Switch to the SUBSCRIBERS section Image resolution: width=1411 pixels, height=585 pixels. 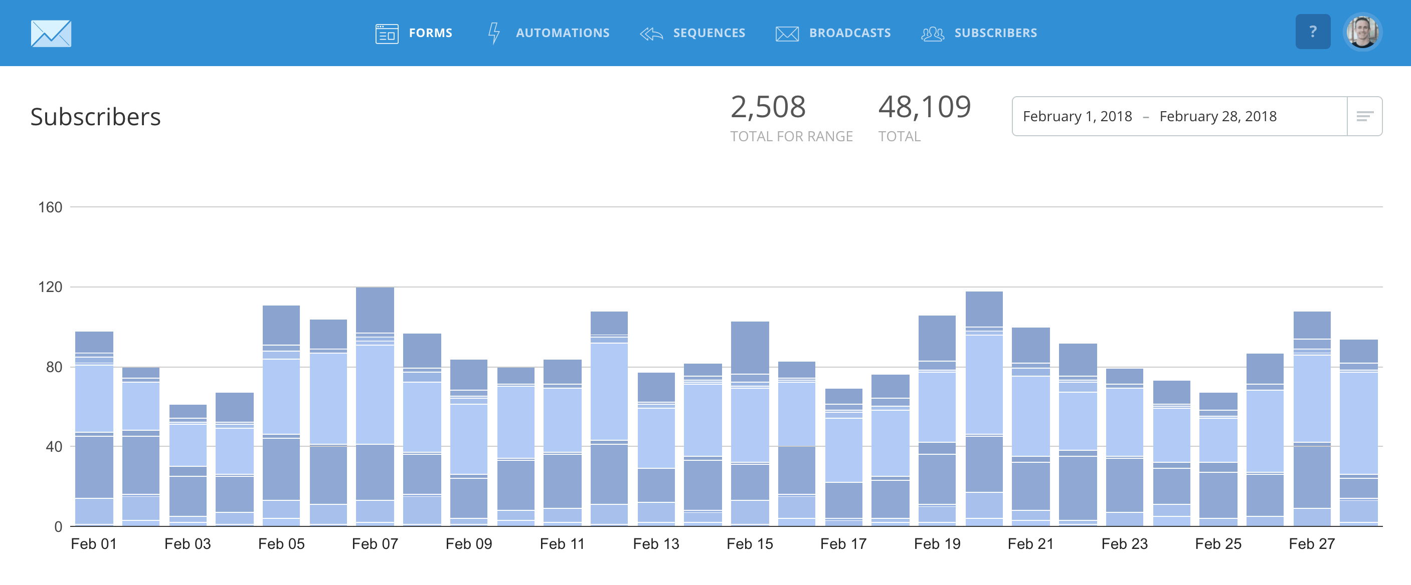[996, 33]
